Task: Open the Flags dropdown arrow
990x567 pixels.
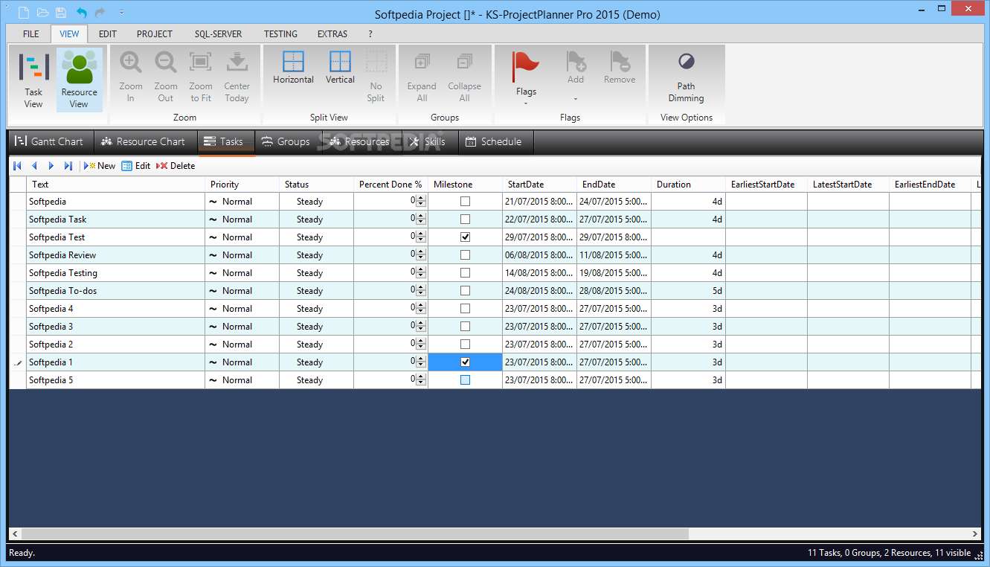Action: (526, 104)
